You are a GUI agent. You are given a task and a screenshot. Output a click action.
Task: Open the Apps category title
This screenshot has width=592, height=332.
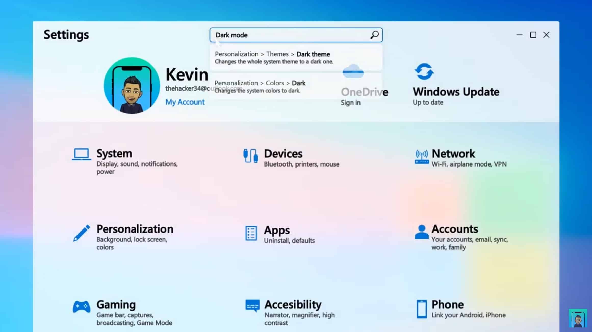tap(277, 230)
